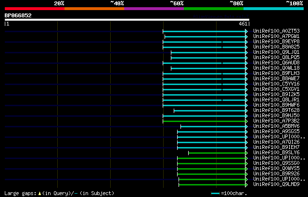
Task: Click the green alignment bar of B9SLY6
Action: tap(217, 153)
